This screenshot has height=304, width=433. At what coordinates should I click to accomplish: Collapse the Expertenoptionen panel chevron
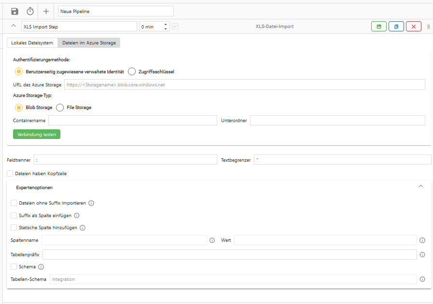421,186
